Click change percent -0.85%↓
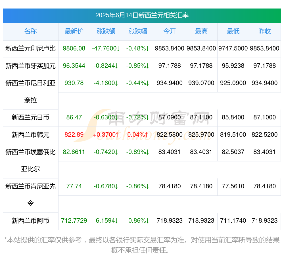The image size is (284, 259). coord(138,66)
